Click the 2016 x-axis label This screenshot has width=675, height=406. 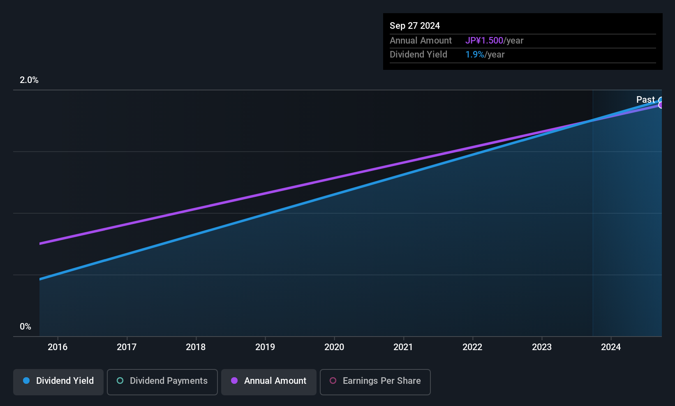58,347
